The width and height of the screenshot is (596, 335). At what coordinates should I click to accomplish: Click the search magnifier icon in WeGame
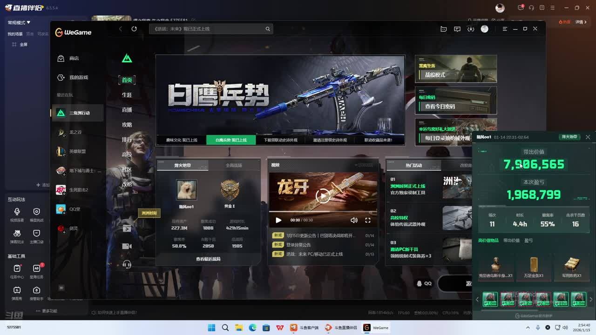(268, 29)
